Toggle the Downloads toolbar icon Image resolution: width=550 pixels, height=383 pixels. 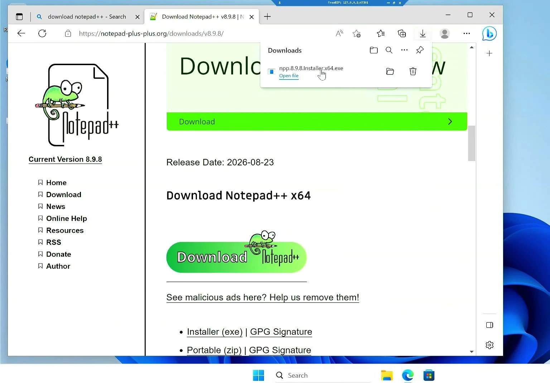pyautogui.click(x=423, y=33)
